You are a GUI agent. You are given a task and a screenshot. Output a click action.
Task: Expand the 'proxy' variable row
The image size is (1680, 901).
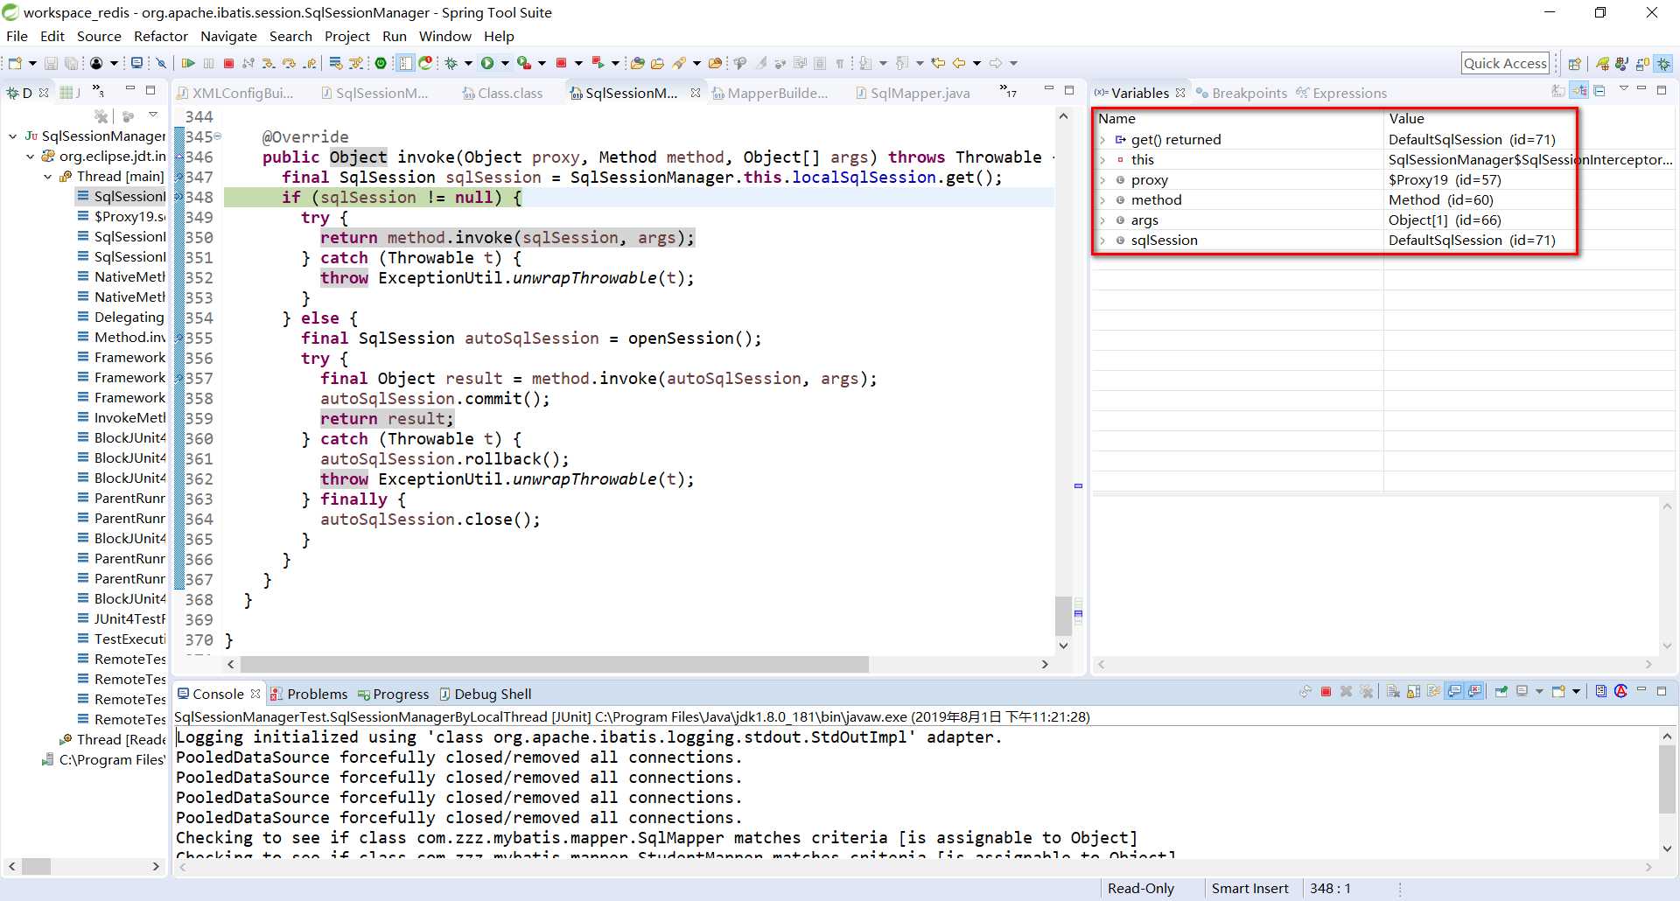(1102, 180)
